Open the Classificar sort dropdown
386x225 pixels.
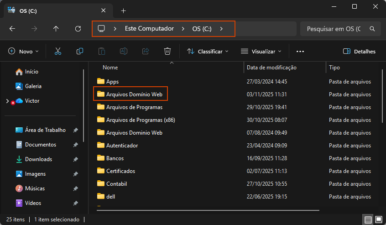pos(208,52)
